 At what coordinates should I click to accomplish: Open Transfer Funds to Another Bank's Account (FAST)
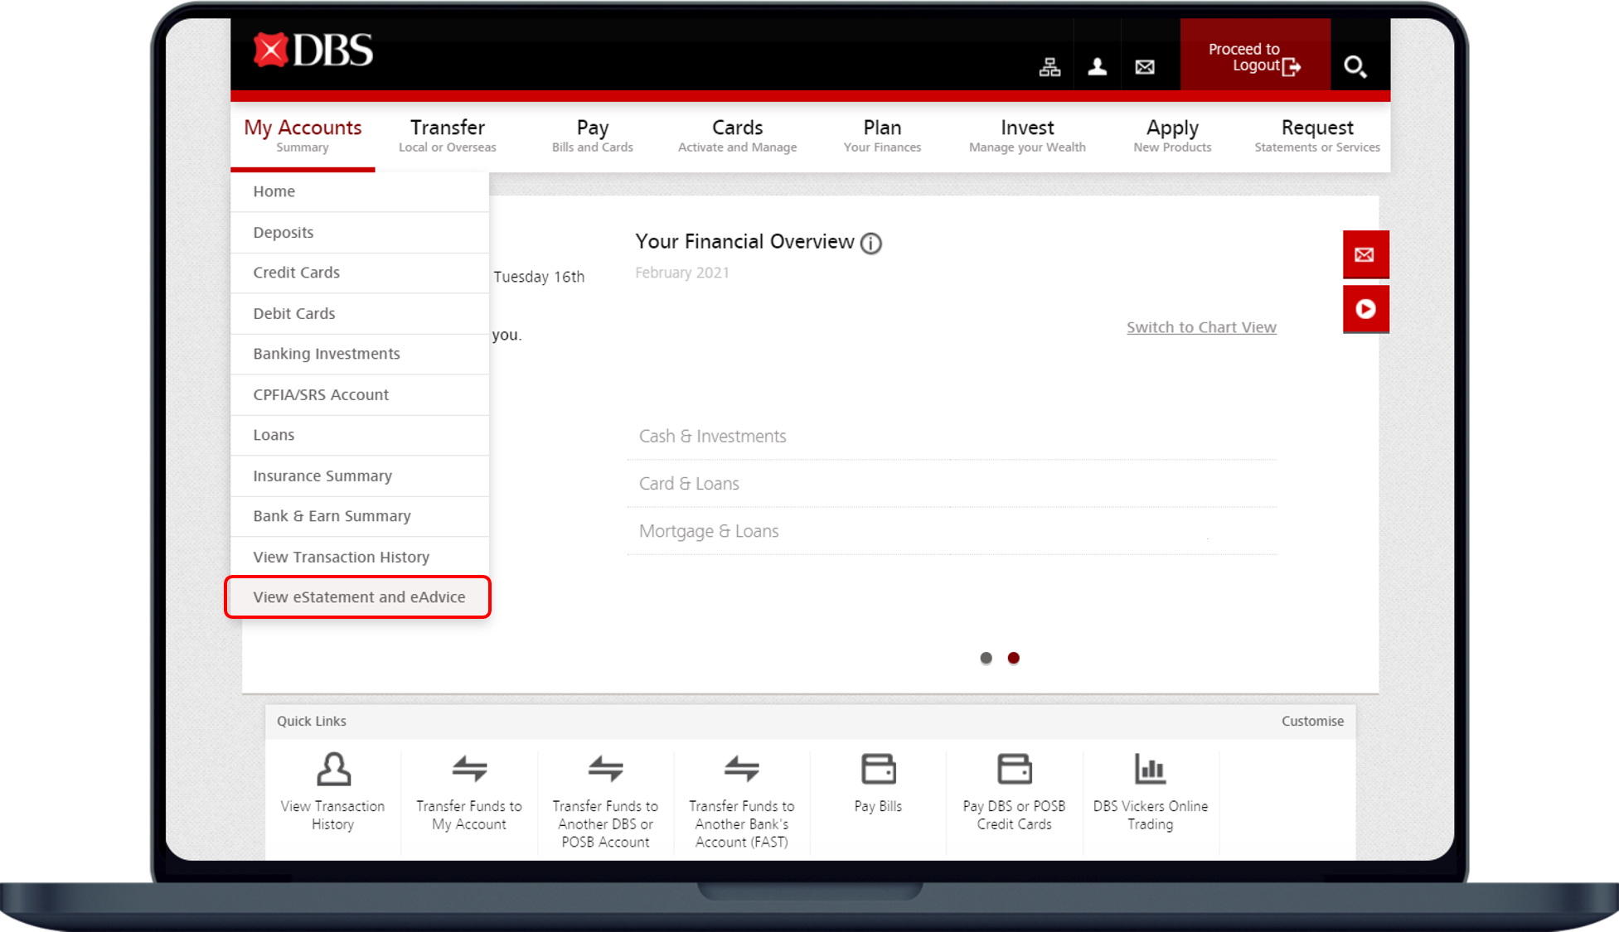(x=741, y=800)
